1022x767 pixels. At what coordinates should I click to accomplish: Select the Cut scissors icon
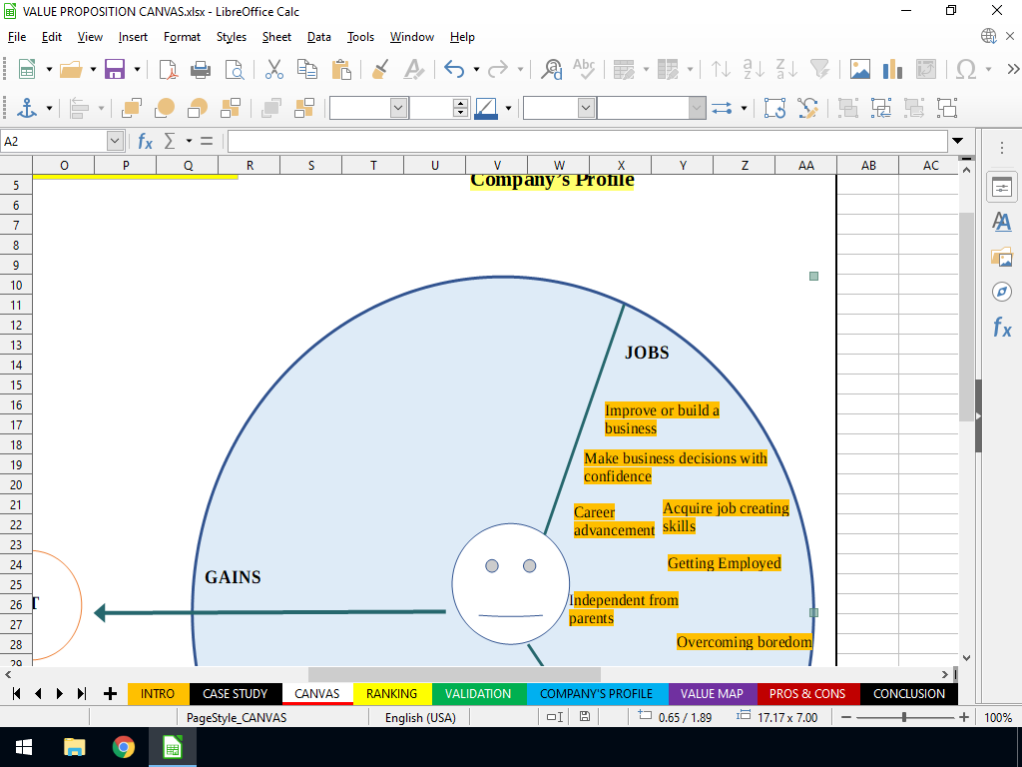point(274,69)
